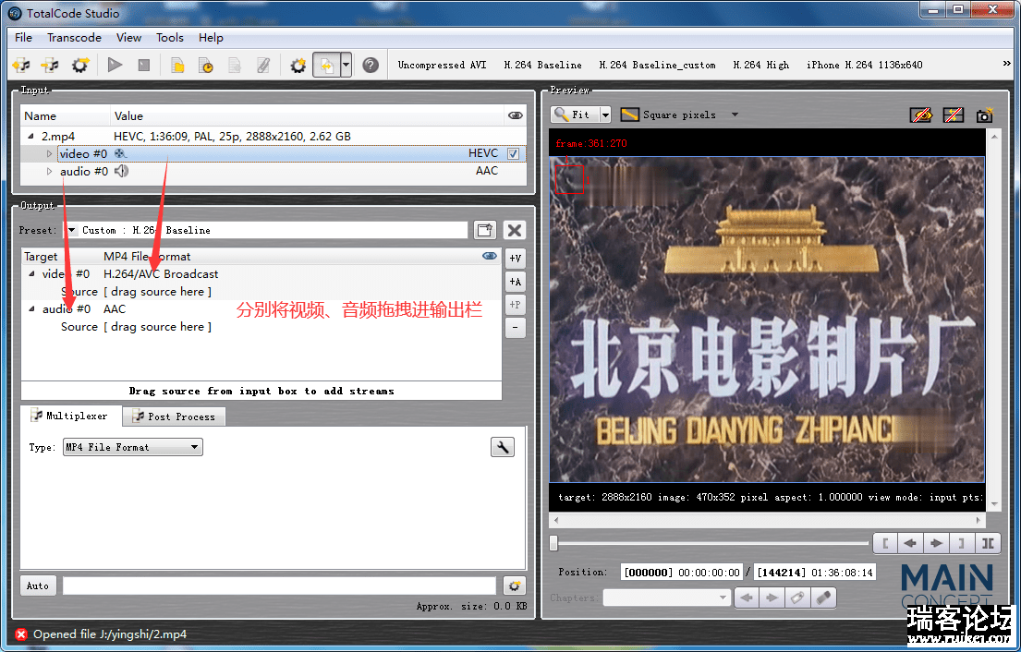
Task: Choose the Uncompressed AVI preset
Action: tap(443, 65)
